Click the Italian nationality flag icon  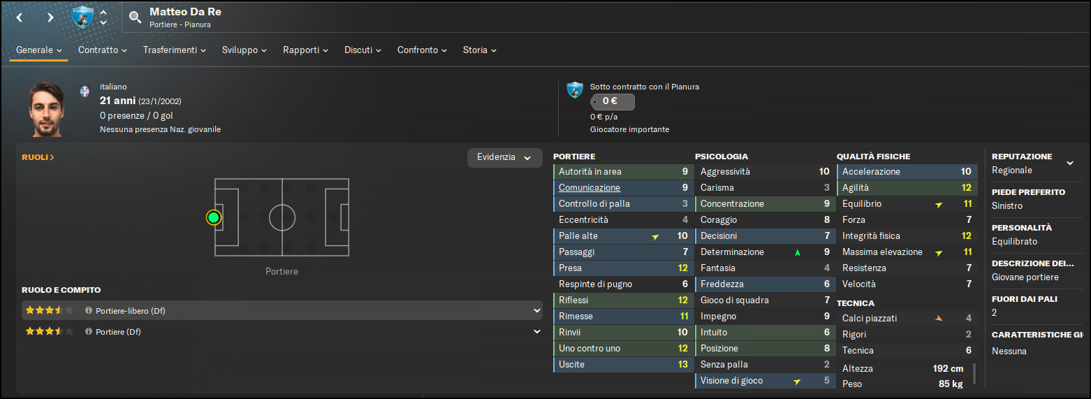coord(85,92)
